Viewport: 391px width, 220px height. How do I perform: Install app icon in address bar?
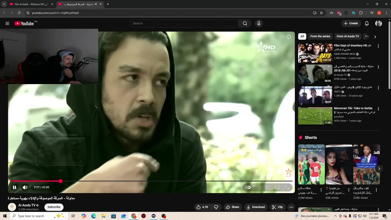click(315, 13)
